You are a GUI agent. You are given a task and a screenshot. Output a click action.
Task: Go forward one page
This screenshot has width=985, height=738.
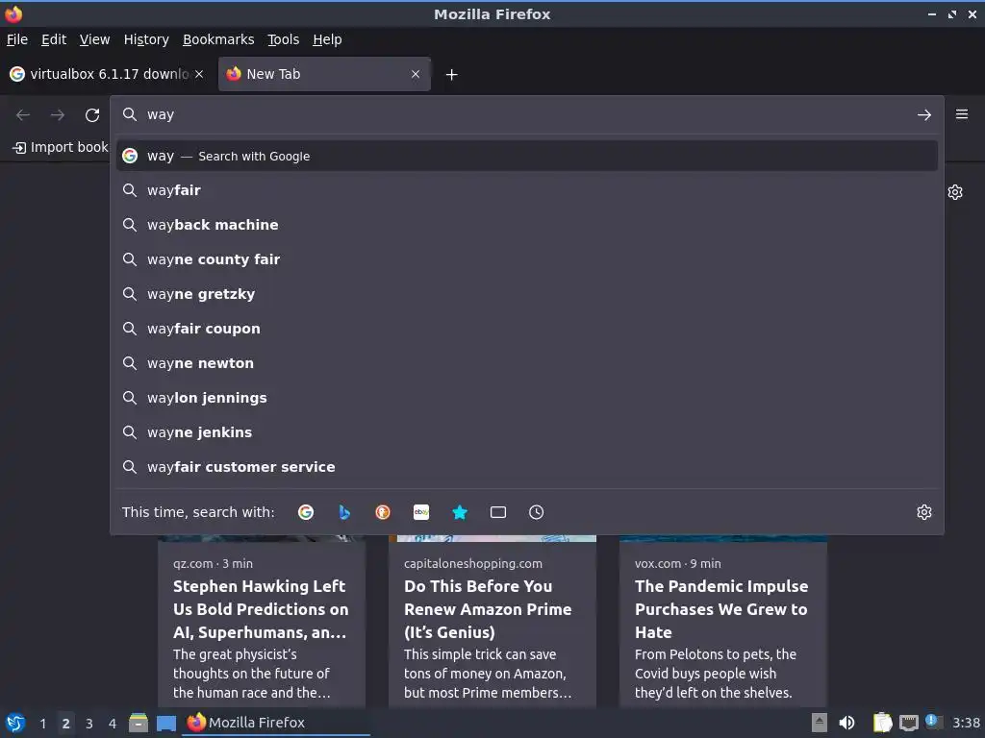58,115
